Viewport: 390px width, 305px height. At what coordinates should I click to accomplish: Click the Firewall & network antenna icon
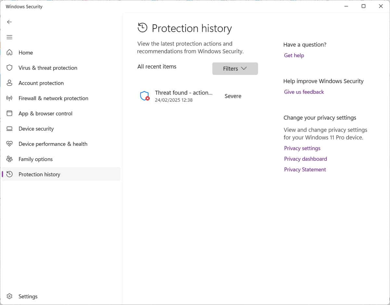point(9,98)
